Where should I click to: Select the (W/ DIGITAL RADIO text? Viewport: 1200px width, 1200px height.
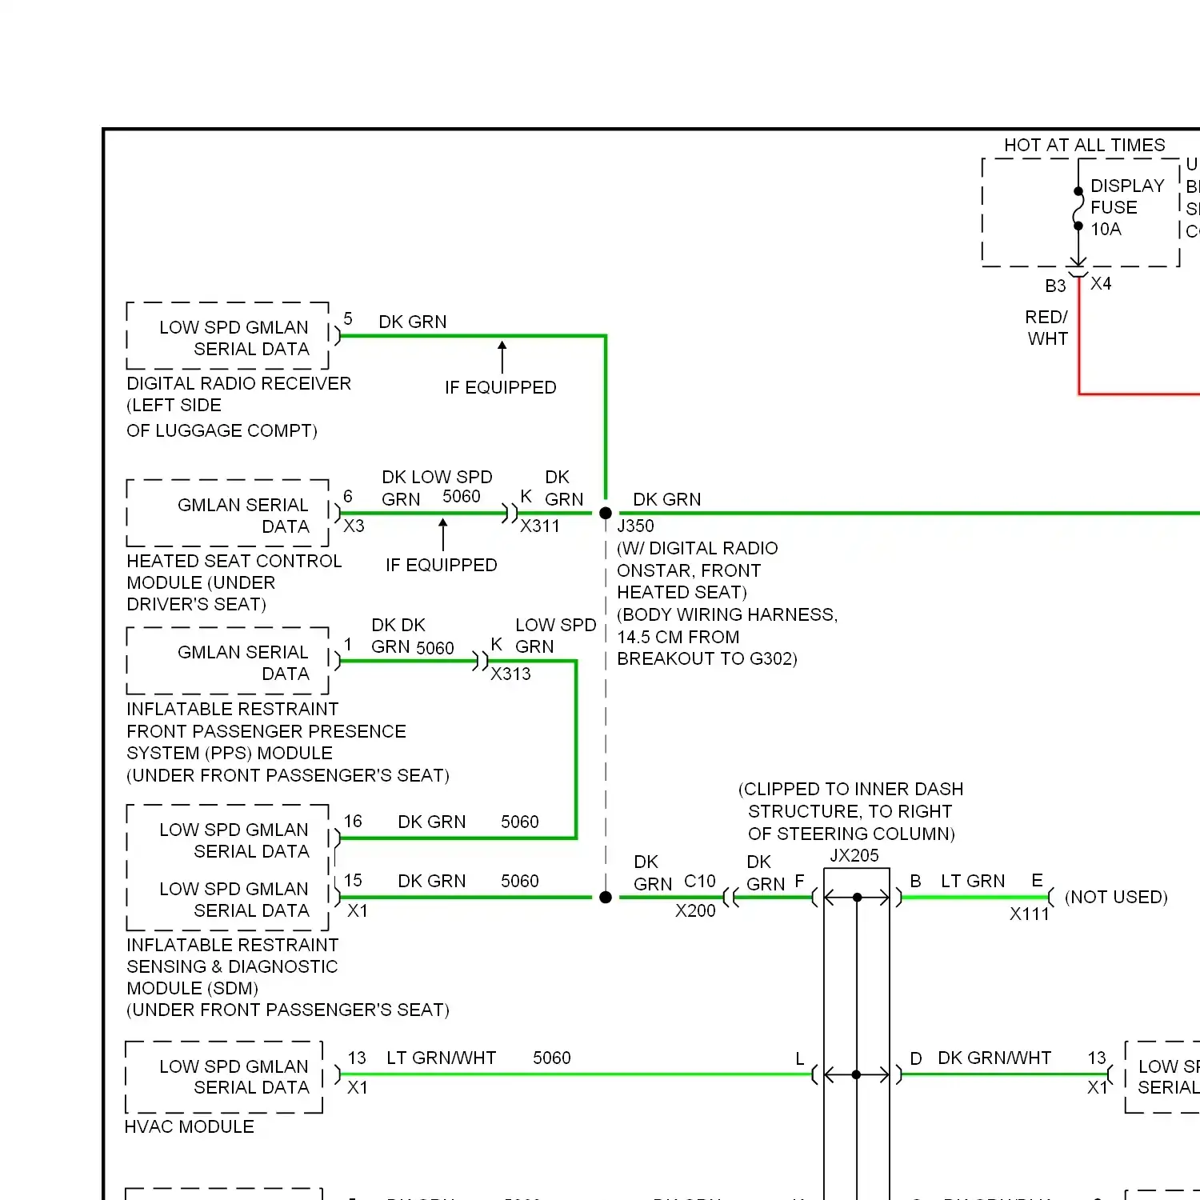click(x=698, y=548)
